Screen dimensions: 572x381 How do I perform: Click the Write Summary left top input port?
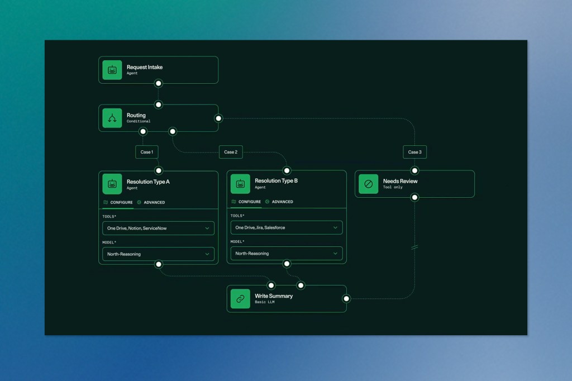pyautogui.click(x=271, y=285)
